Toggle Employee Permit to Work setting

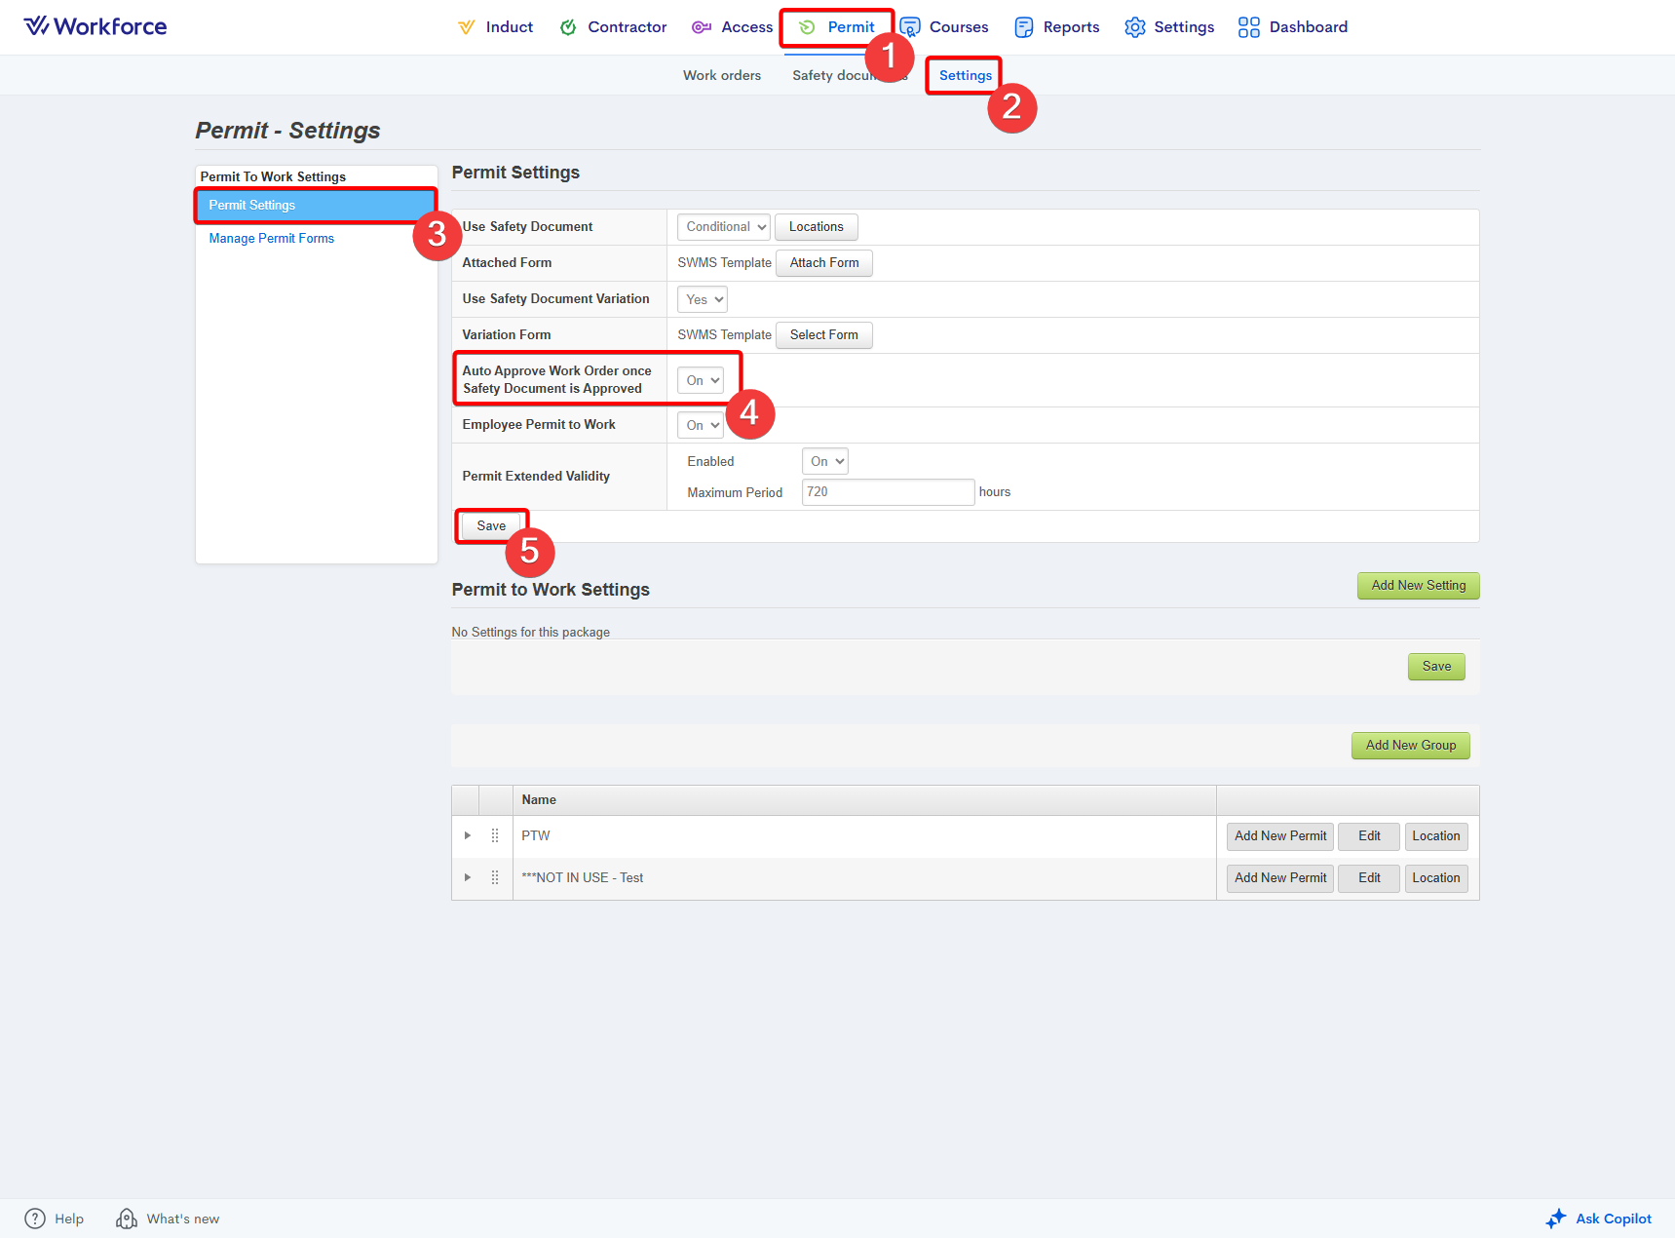click(702, 425)
